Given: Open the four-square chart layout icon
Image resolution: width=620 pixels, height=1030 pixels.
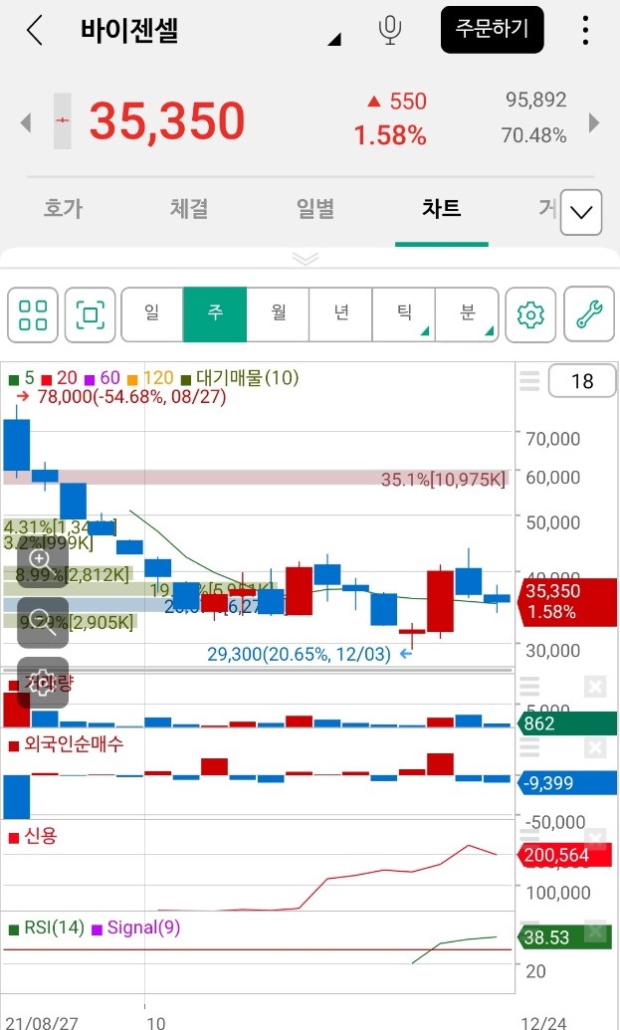Looking at the screenshot, I should click(x=33, y=314).
